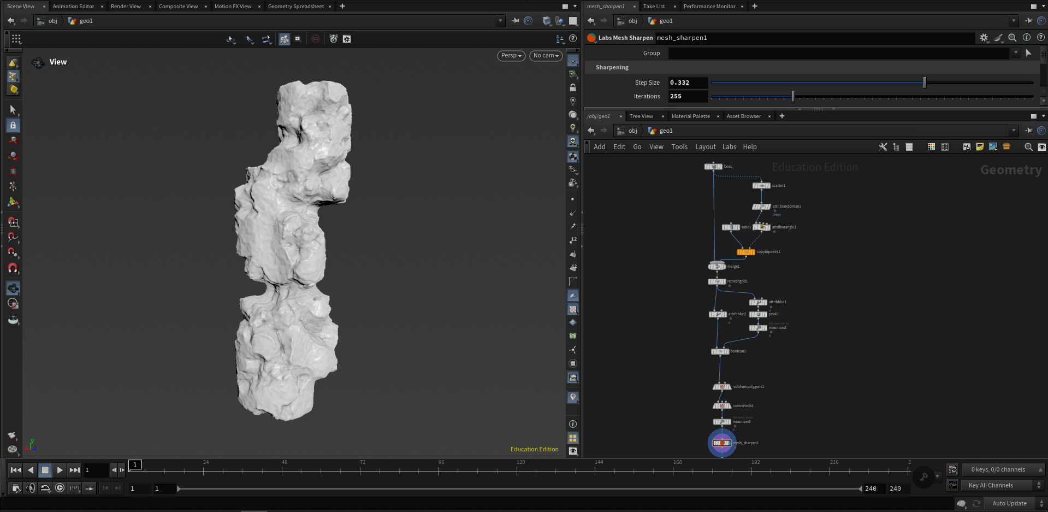This screenshot has height=512, width=1048.
Task: Click the Iterations value field
Action: (x=688, y=96)
